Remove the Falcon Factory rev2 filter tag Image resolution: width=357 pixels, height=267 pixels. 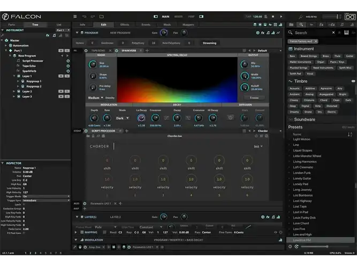(x=316, y=41)
